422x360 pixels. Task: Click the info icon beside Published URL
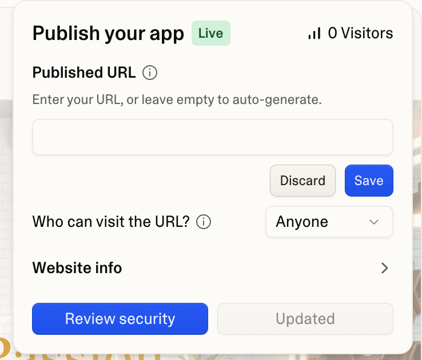pyautogui.click(x=150, y=73)
